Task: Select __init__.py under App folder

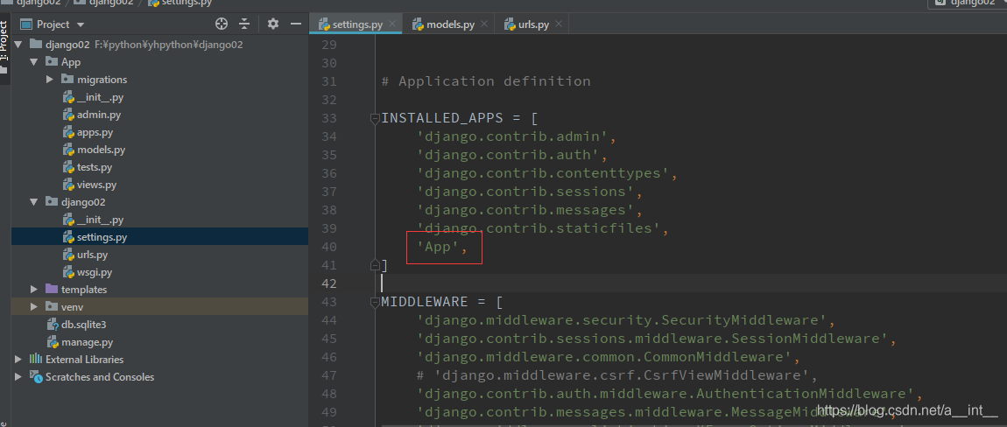Action: point(100,98)
